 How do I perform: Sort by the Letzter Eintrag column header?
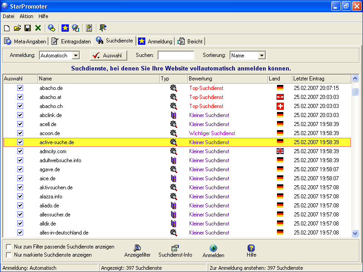(x=321, y=79)
